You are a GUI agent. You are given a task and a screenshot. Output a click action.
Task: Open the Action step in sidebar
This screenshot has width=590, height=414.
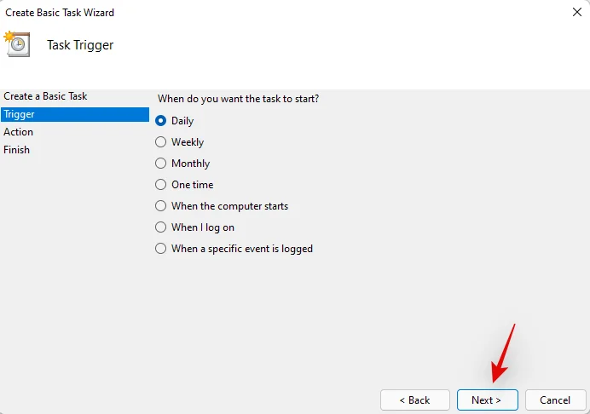(x=19, y=132)
